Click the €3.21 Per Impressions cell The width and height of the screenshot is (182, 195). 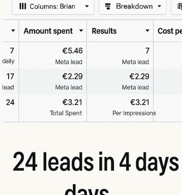click(120, 108)
